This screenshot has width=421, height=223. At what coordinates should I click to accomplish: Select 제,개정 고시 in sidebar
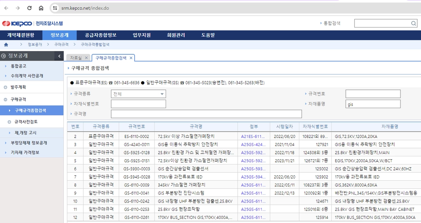coord(25,133)
